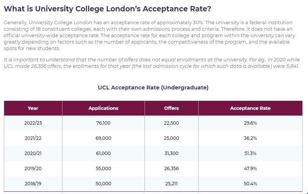Image resolution: width=308 pixels, height=194 pixels.
Task: Click the table title "UCL Acceptance Rate (Undergraduate)"
Action: tap(153, 88)
